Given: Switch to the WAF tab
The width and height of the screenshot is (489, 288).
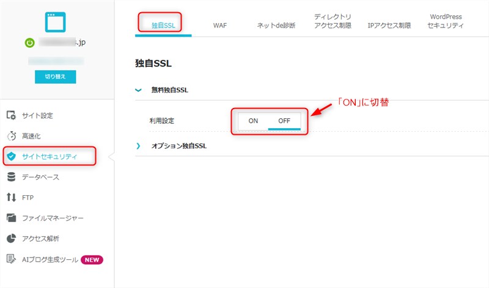Looking at the screenshot, I should tap(220, 26).
